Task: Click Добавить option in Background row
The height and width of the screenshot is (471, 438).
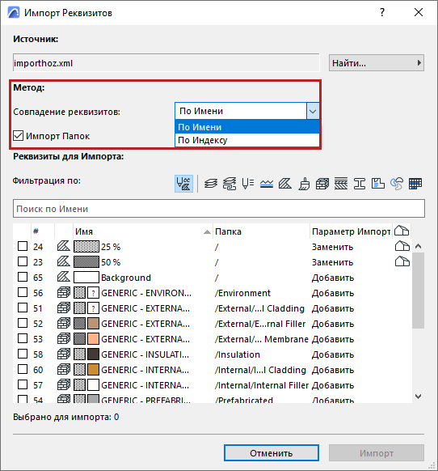Action: 333,278
